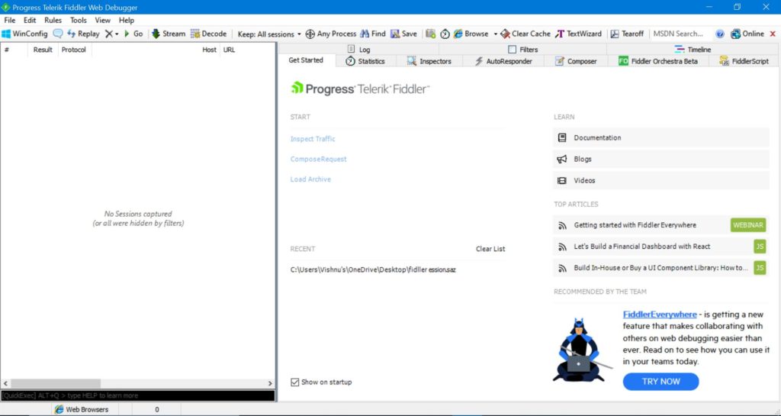Open Getting started with Fiddler Everywhere article

(661, 225)
